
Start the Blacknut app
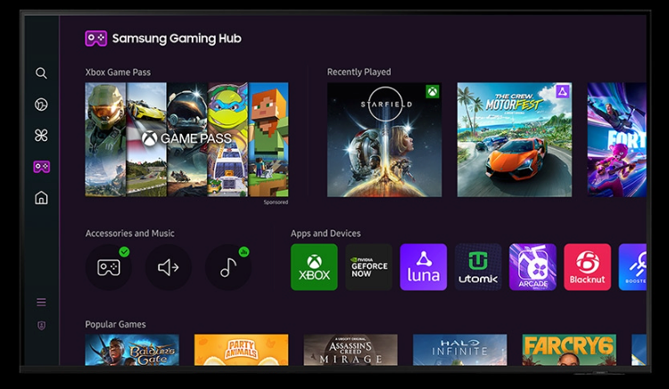[587, 267]
